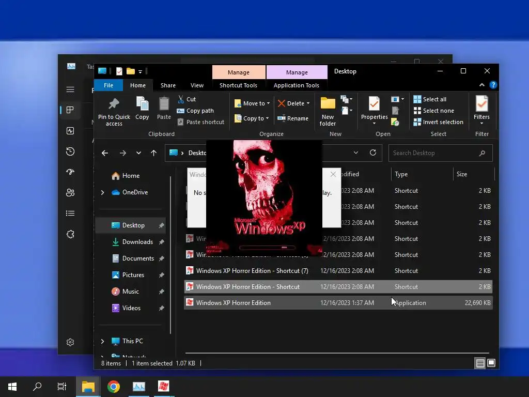The height and width of the screenshot is (397, 529).
Task: Sort by the Type column header
Action: (x=422, y=174)
